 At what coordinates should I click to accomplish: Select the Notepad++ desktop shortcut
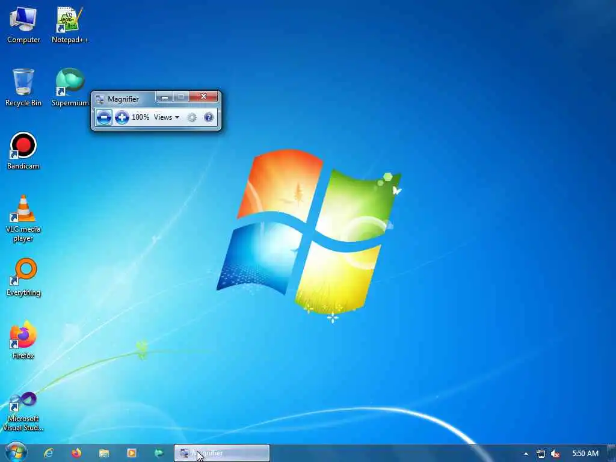point(70,24)
